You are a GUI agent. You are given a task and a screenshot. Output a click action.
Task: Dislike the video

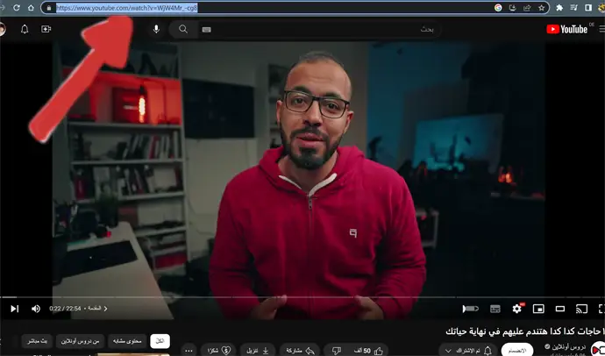pos(337,351)
